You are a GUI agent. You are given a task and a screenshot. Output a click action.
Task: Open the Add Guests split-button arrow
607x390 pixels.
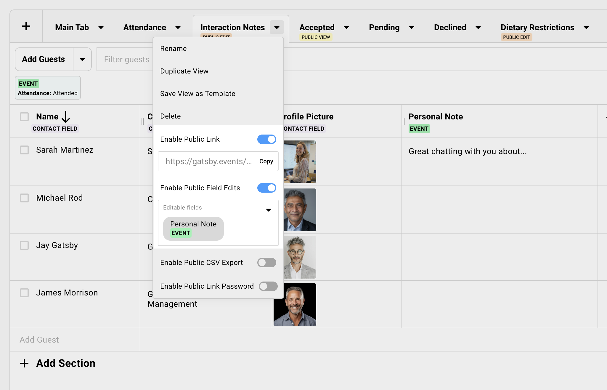82,59
